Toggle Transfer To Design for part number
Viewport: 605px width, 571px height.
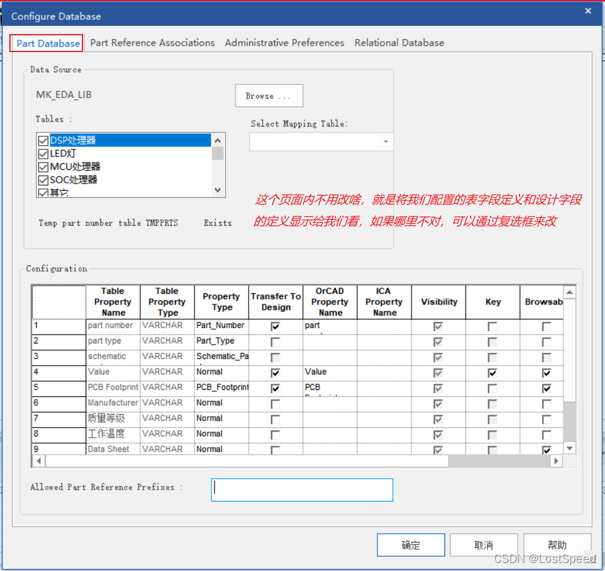click(275, 326)
